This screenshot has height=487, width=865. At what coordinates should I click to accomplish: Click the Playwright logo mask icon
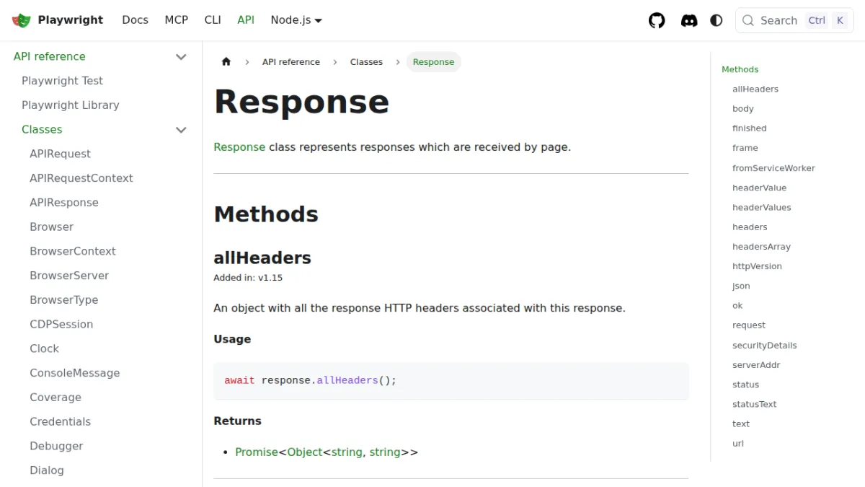point(22,20)
